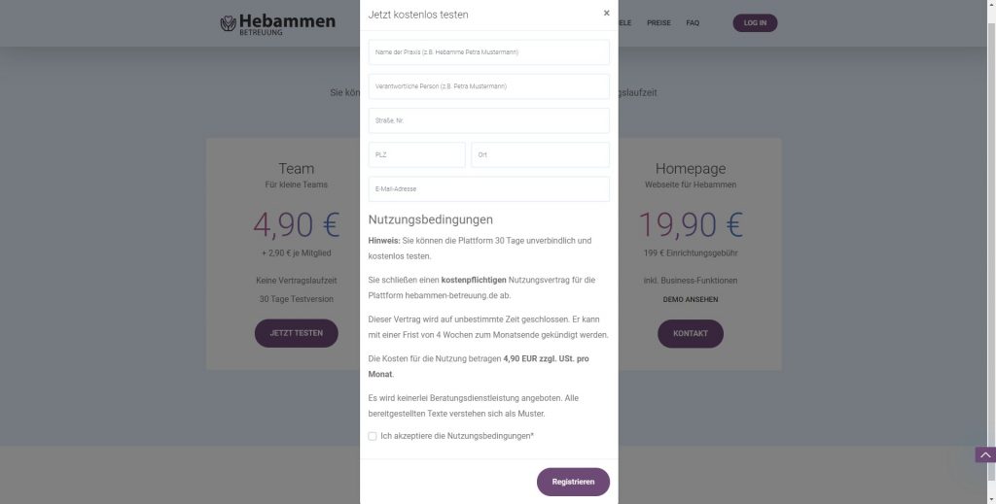Click into the Straße, Nr. field
The height and width of the screenshot is (504, 996).
pos(488,120)
